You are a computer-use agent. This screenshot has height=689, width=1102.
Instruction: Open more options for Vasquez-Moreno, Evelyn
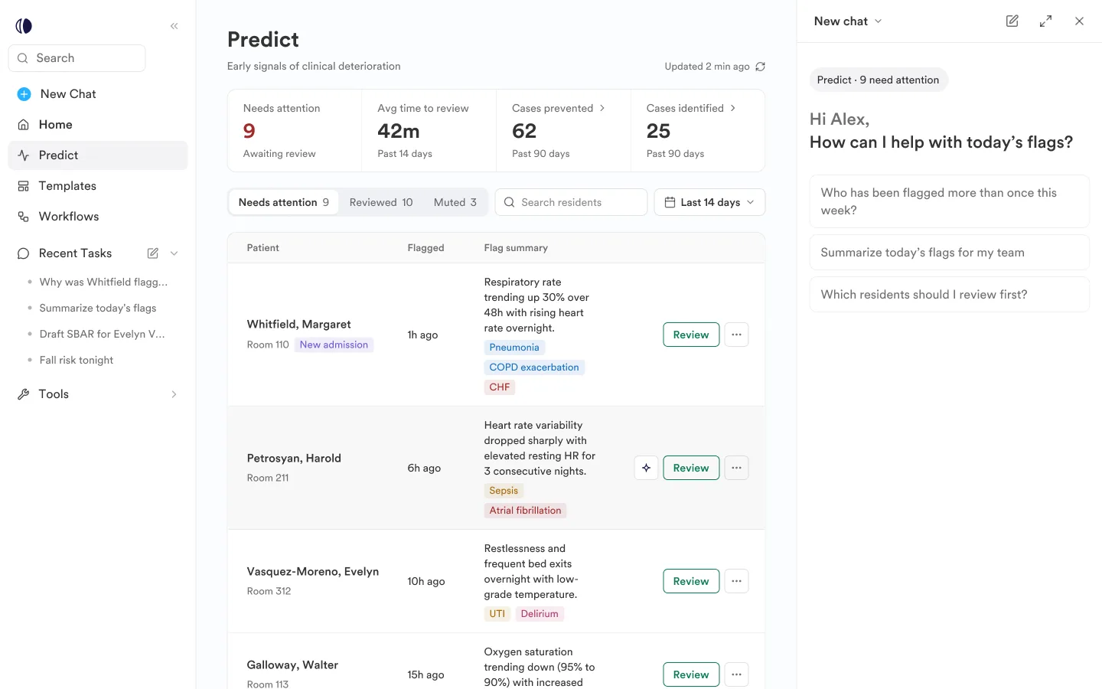(x=736, y=581)
